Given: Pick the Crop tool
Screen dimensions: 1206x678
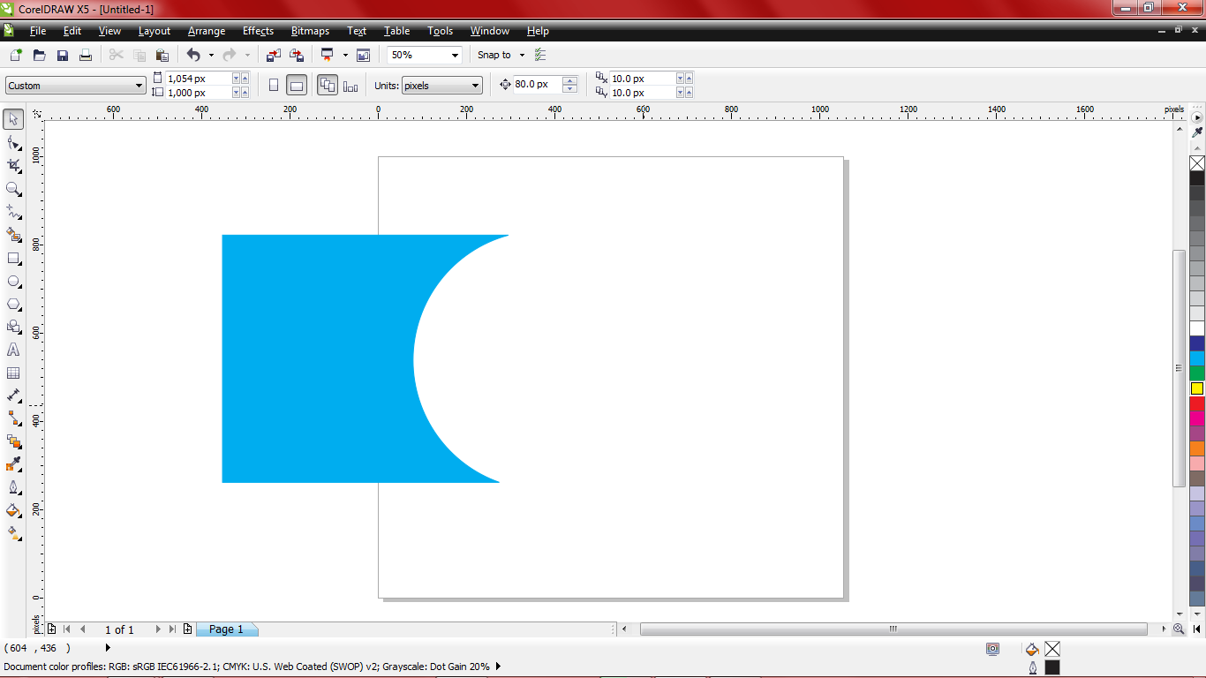Looking at the screenshot, I should point(12,165).
